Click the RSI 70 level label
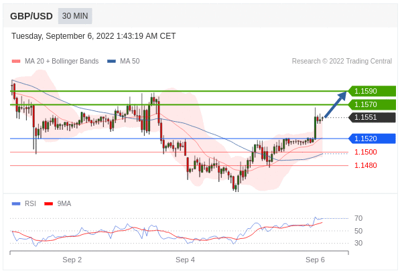The width and height of the screenshot is (400, 273). pos(358,218)
